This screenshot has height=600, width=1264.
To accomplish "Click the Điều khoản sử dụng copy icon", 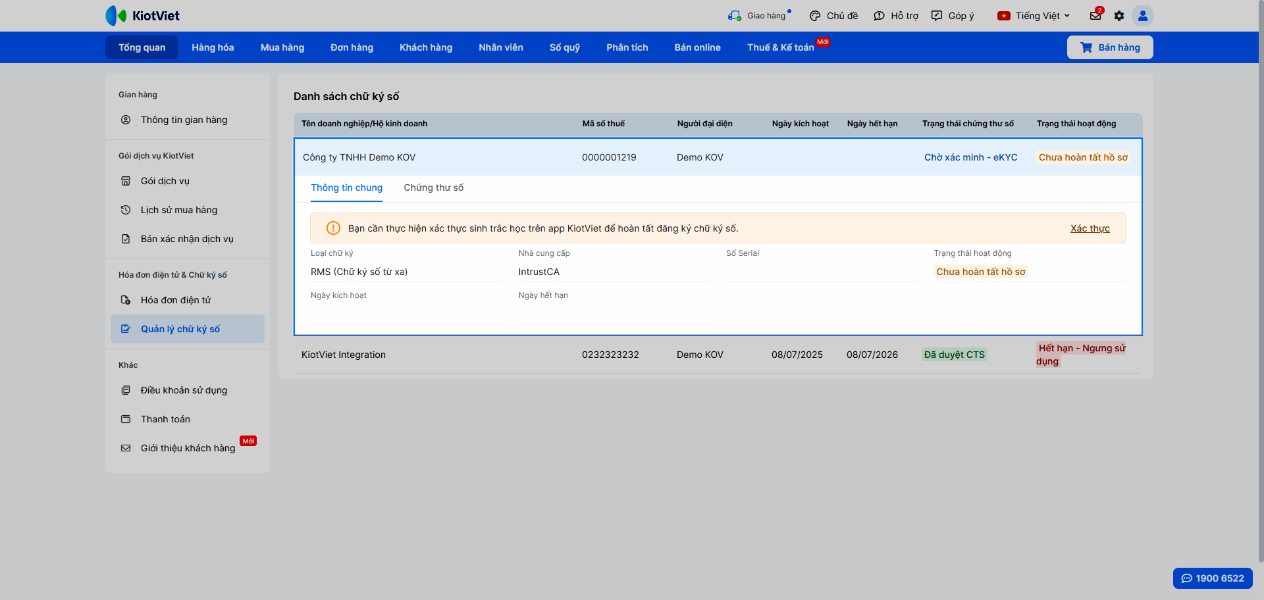I will 126,390.
